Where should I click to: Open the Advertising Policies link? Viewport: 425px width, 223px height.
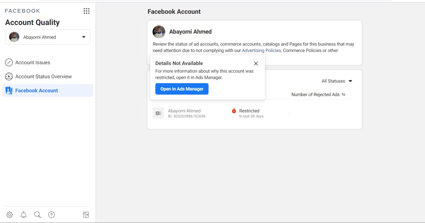tap(261, 51)
